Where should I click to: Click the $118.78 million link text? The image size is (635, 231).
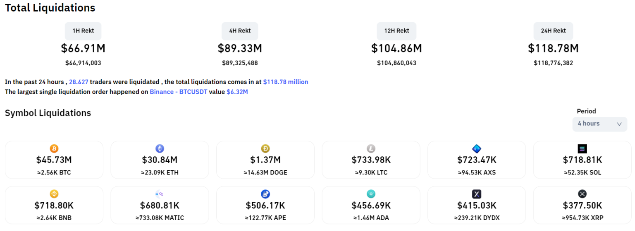coord(285,82)
